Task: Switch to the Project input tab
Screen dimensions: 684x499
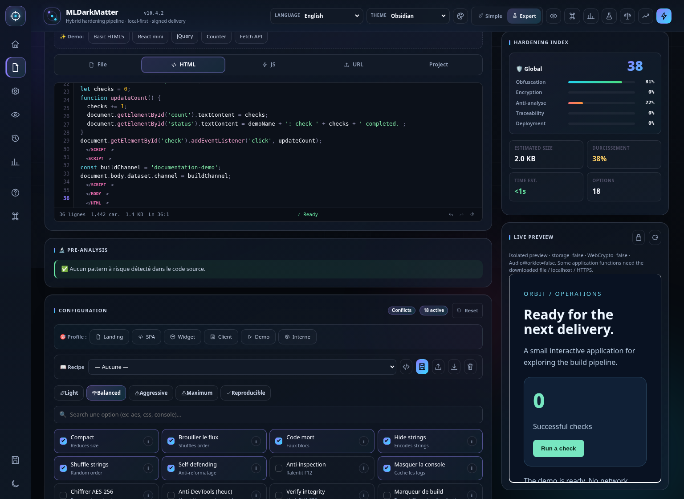Action: (x=438, y=65)
